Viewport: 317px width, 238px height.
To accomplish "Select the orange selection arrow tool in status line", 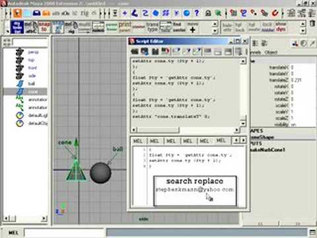I will (x=17, y=13).
